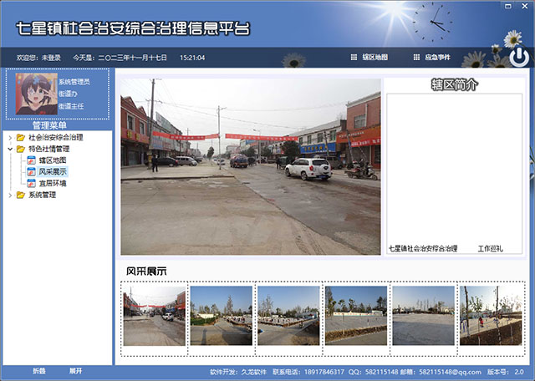Click the date 二〇二三年十一月十七日
This screenshot has height=381, width=535.
(x=133, y=58)
